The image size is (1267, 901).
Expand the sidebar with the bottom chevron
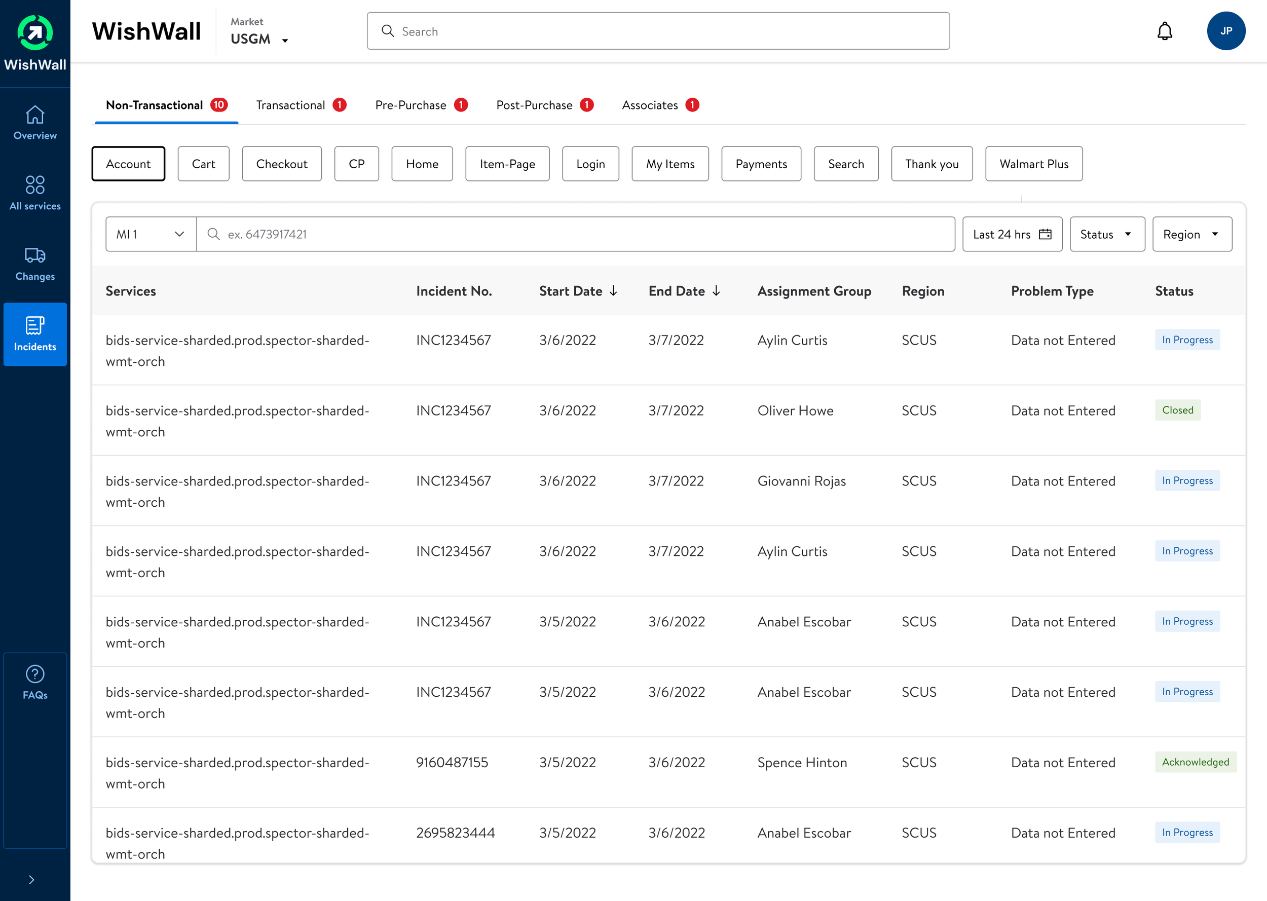click(31, 879)
